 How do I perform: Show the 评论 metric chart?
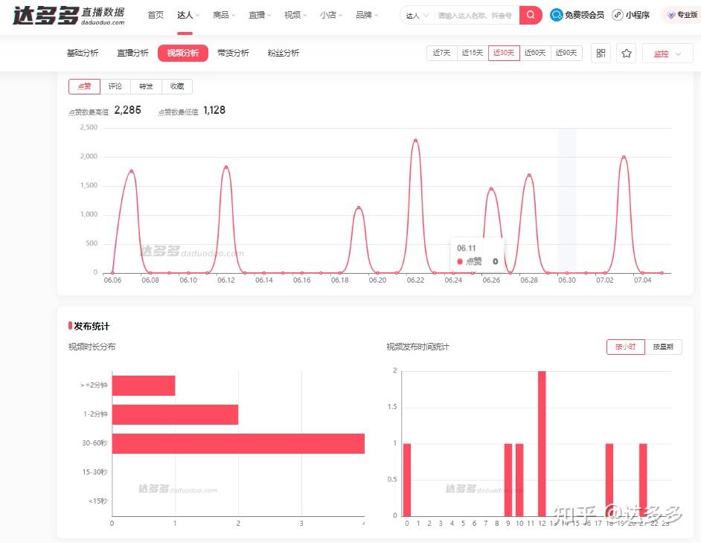[x=115, y=86]
